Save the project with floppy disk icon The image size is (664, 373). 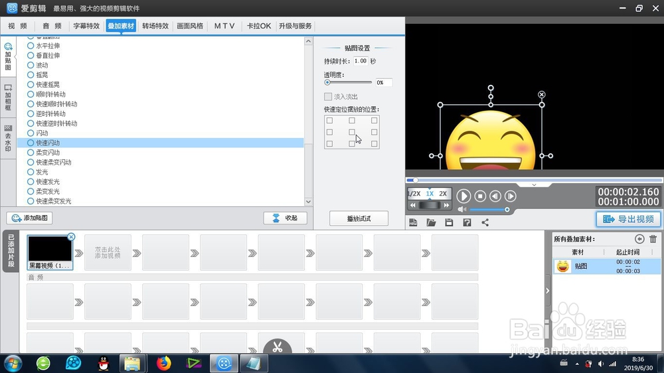pyautogui.click(x=449, y=223)
